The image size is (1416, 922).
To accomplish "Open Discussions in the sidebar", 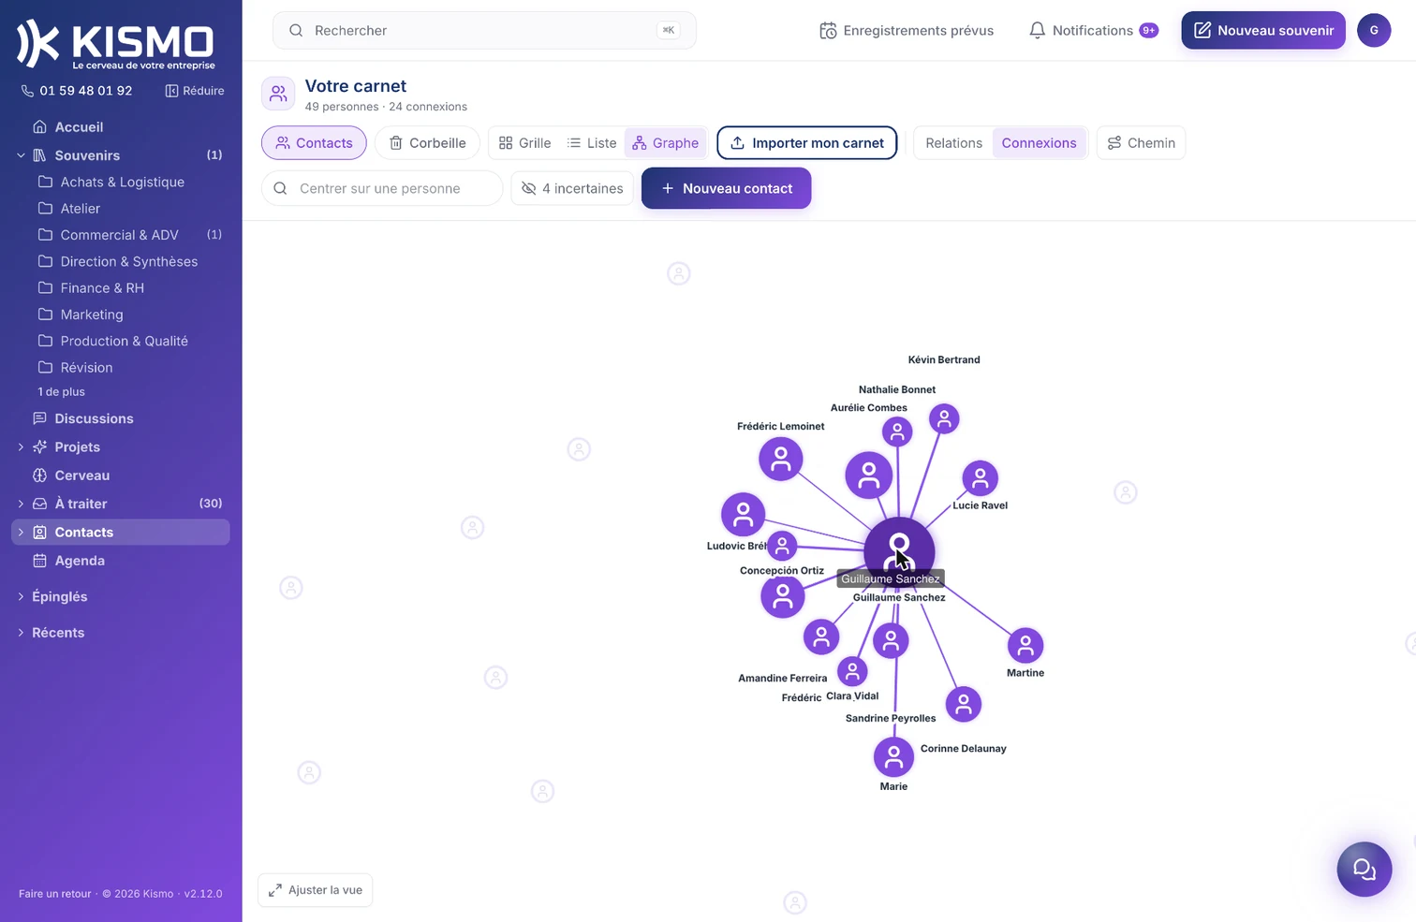I will (120, 418).
